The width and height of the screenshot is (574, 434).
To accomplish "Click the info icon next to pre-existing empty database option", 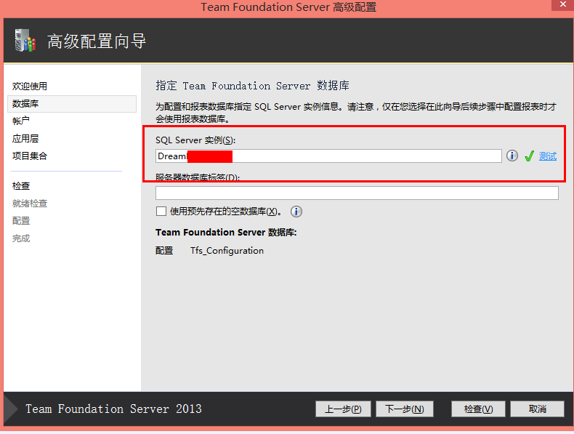I will [x=296, y=212].
